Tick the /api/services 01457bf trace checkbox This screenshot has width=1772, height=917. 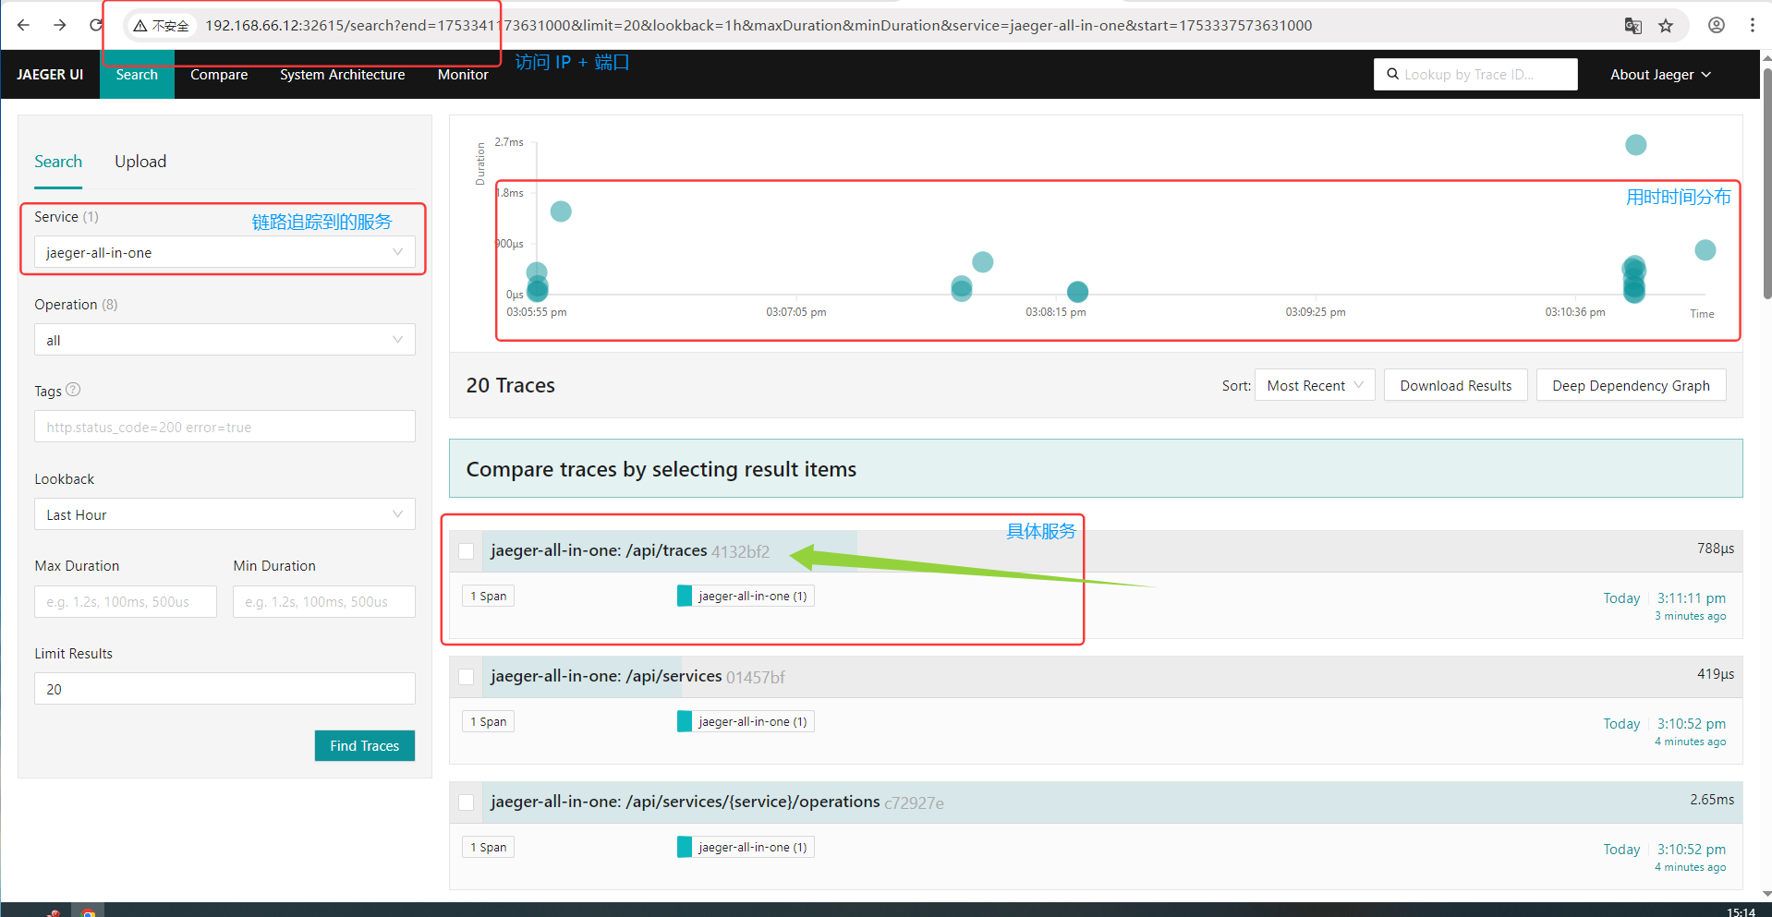click(467, 677)
